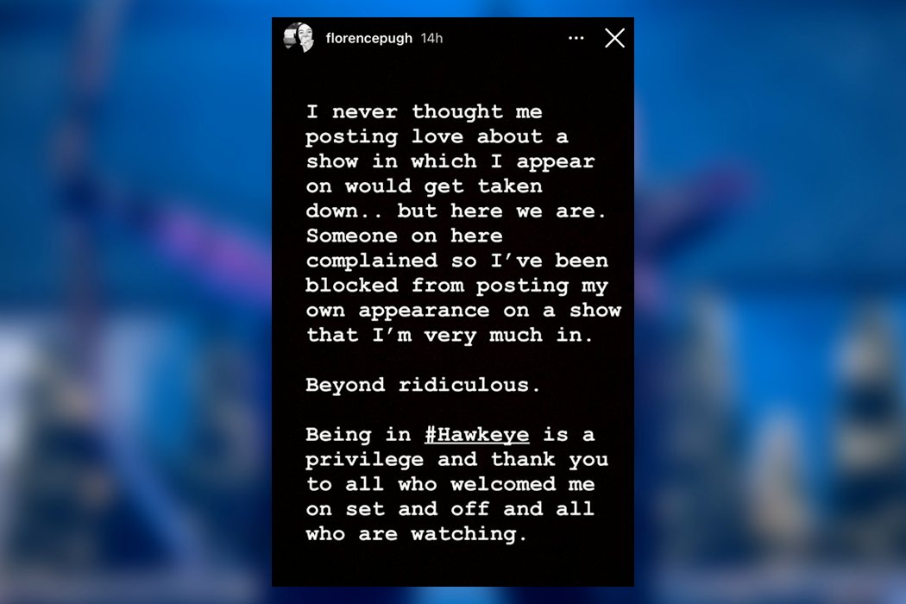The width and height of the screenshot is (906, 604).
Task: Click the line "I never thought me"
Action: [x=425, y=111]
